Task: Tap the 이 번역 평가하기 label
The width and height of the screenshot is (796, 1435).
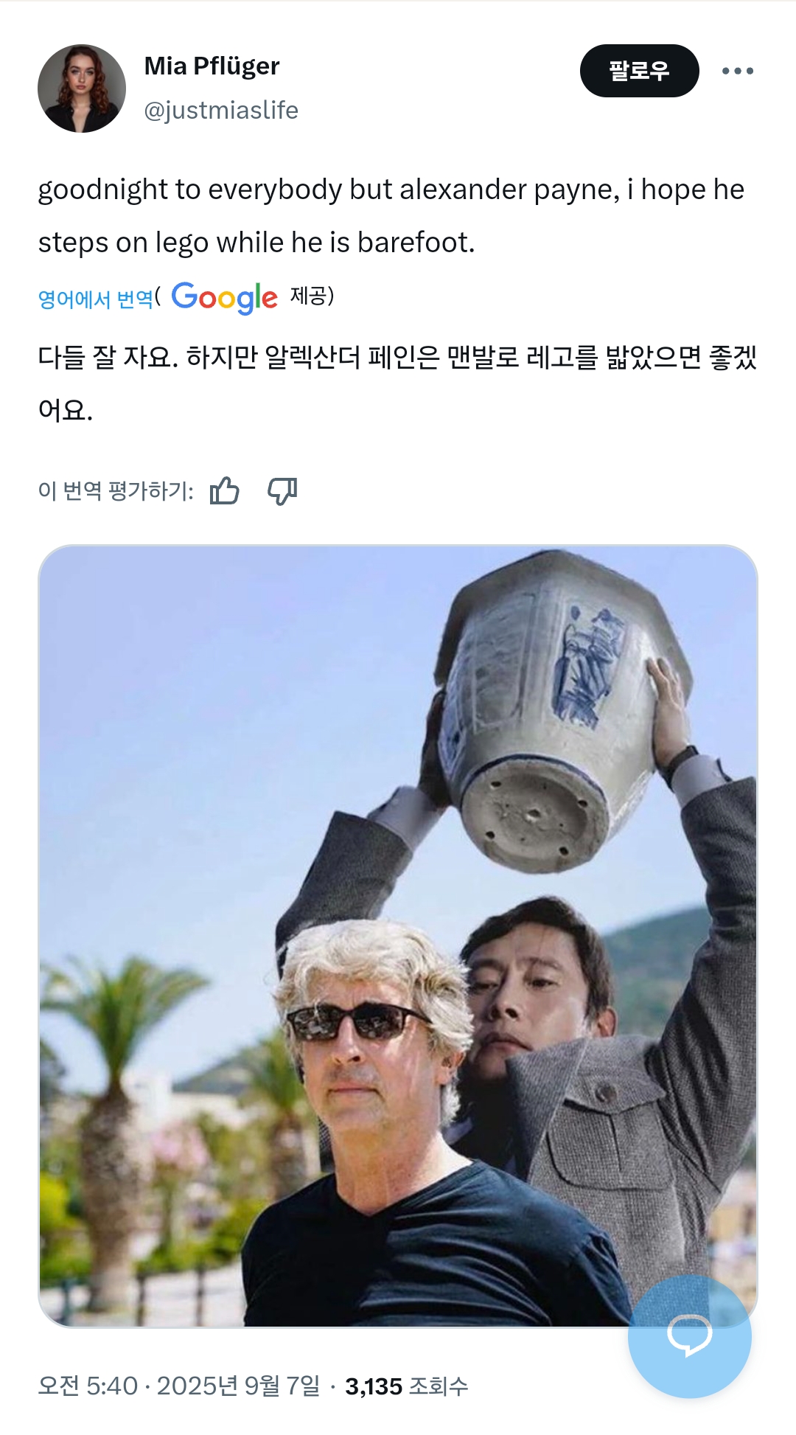Action: (x=116, y=491)
